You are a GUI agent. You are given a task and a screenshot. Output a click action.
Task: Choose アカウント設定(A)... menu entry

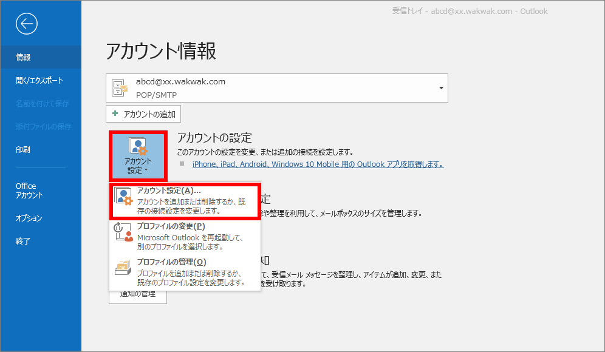tap(185, 200)
